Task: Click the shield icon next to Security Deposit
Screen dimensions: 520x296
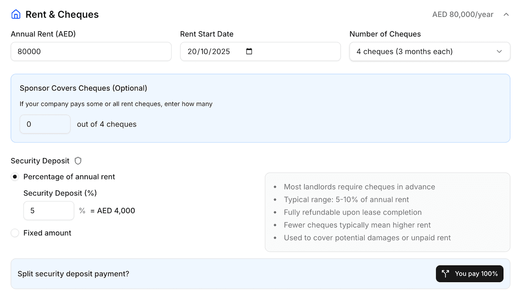Action: (78, 160)
